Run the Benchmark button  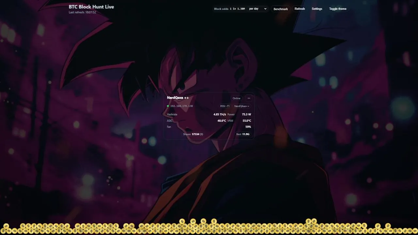(281, 9)
